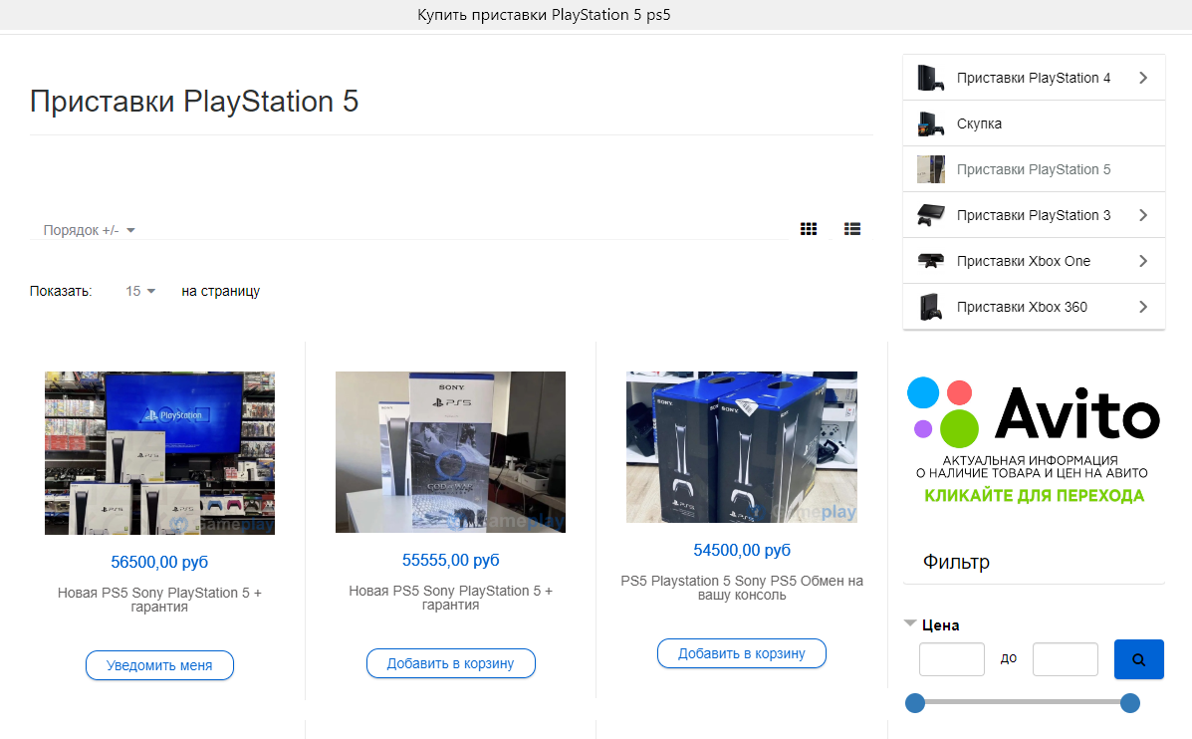Open PS5 photo with PlayStation TV screen

159,453
